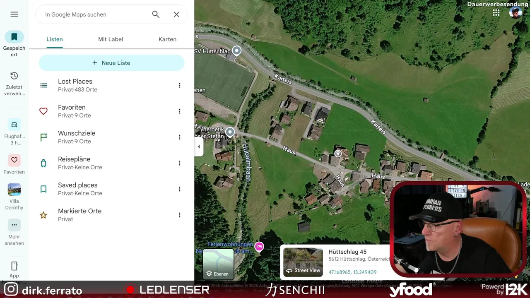Open the Favoriten heart shortcut in sidebar

[14, 160]
